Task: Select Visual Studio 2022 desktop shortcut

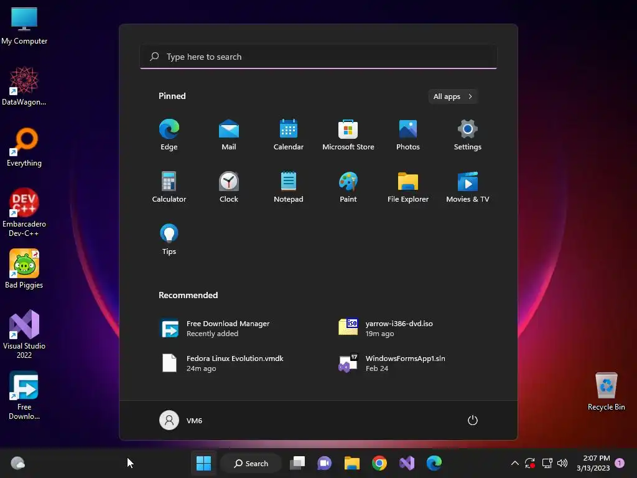Action: [24, 334]
